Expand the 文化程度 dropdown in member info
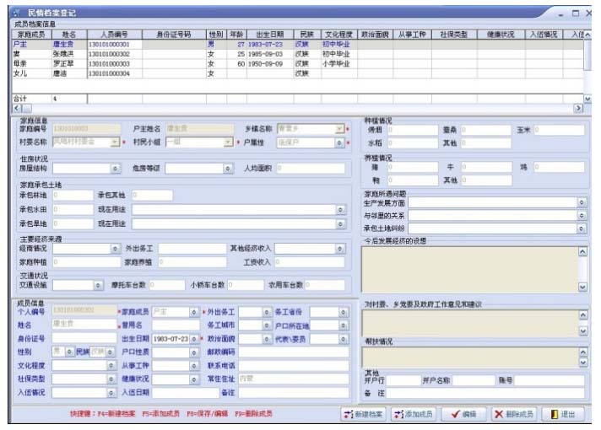Screen dimensions: 601x430 pyautogui.click(x=111, y=367)
